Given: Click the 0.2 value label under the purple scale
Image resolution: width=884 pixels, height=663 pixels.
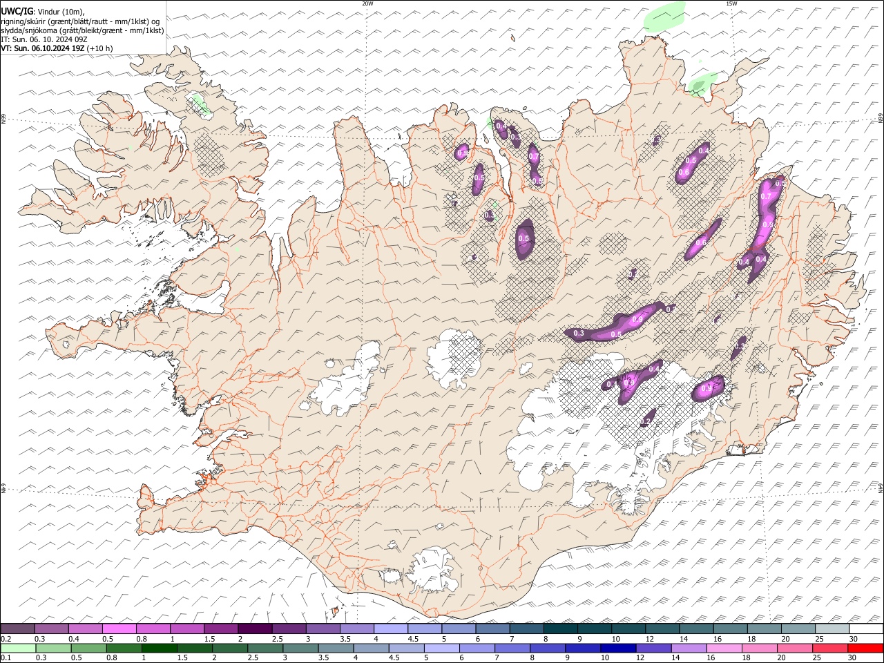Looking at the screenshot, I should click(x=6, y=639).
